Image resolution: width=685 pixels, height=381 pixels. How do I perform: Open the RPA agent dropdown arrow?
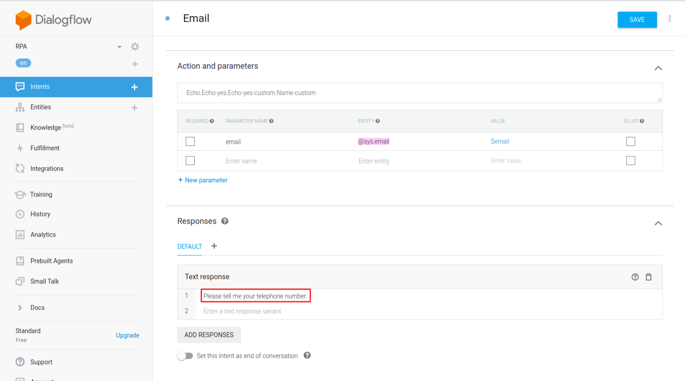pyautogui.click(x=119, y=47)
